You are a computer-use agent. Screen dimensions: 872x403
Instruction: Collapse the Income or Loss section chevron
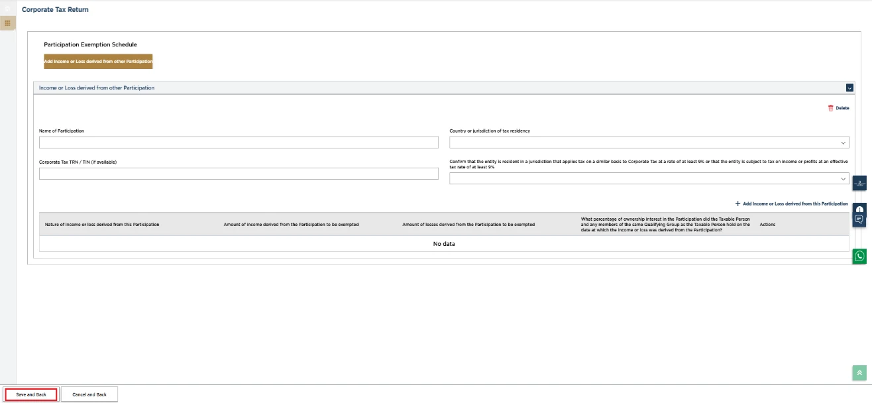(849, 87)
